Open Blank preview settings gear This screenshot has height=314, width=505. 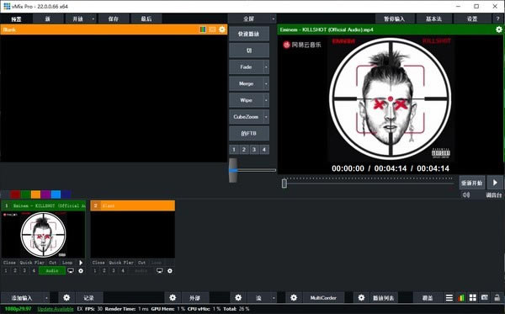pos(222,29)
